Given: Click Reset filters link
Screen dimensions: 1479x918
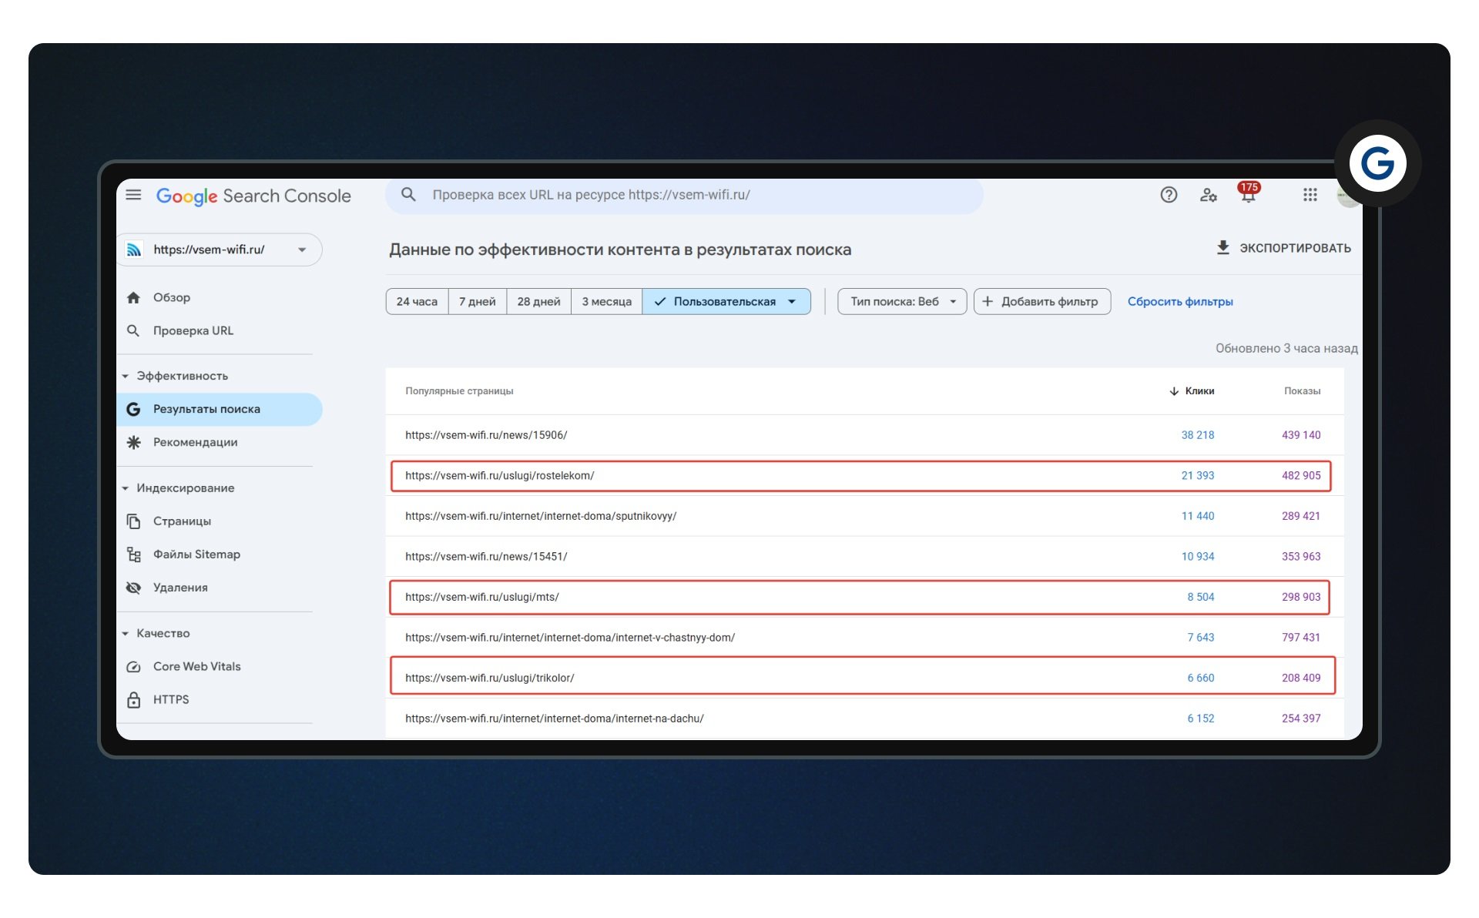Looking at the screenshot, I should [1179, 302].
